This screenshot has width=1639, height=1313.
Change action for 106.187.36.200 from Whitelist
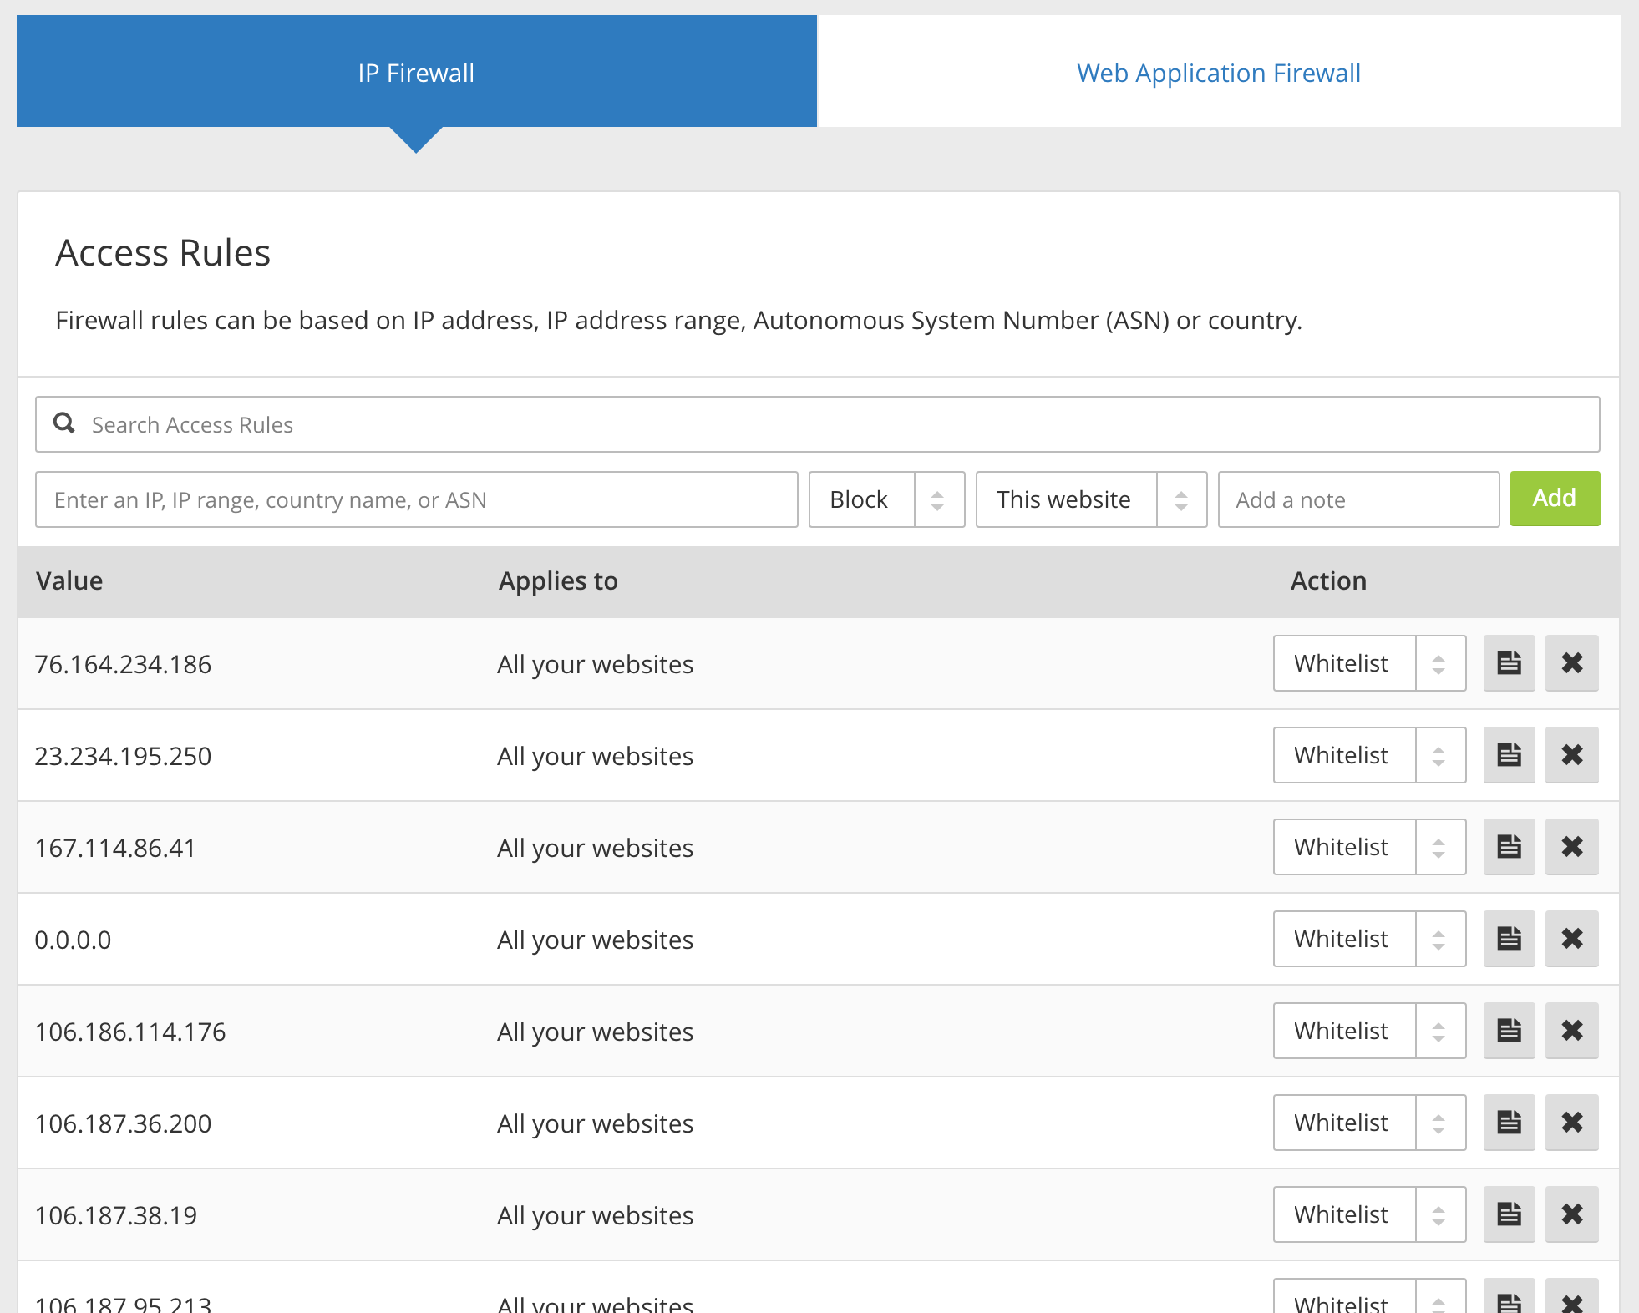[1369, 1123]
